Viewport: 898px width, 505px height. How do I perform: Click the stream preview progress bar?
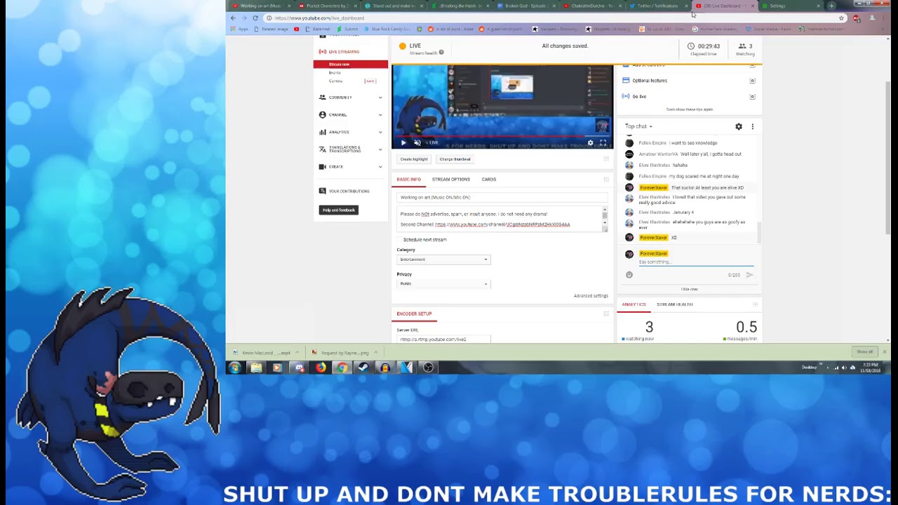(502, 136)
